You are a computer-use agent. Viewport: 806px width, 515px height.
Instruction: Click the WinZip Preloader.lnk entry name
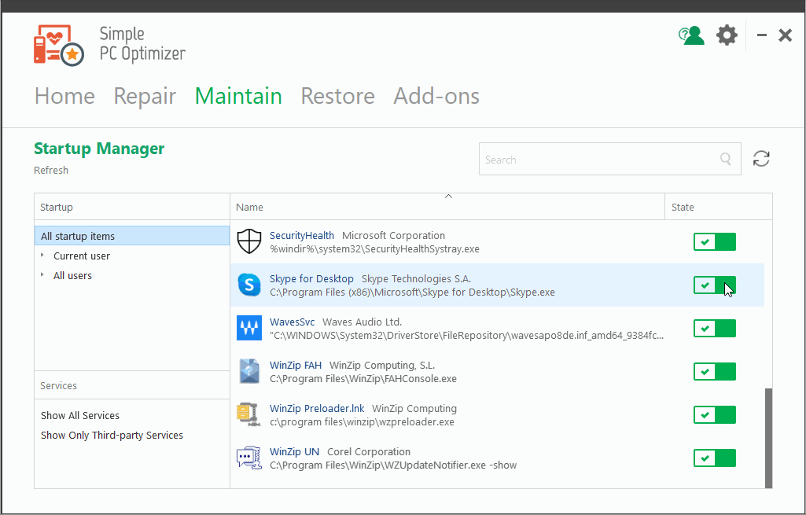click(x=317, y=408)
